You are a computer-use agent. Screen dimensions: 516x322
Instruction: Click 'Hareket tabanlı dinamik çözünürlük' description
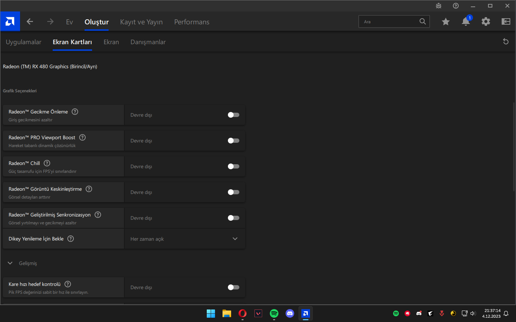coord(42,146)
